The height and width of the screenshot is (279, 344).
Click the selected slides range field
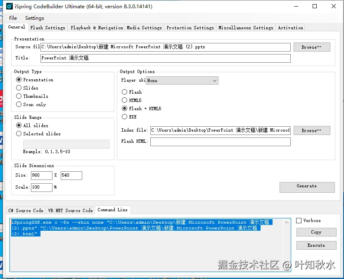(x=66, y=144)
